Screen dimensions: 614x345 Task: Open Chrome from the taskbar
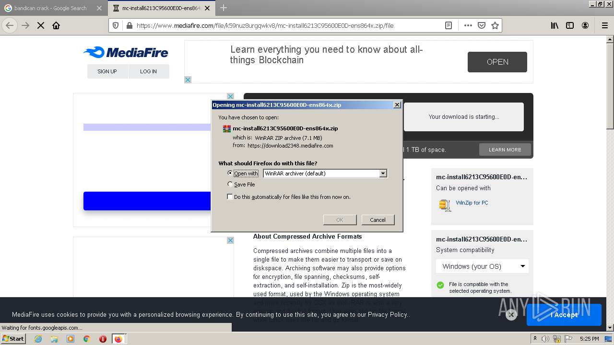[87, 339]
